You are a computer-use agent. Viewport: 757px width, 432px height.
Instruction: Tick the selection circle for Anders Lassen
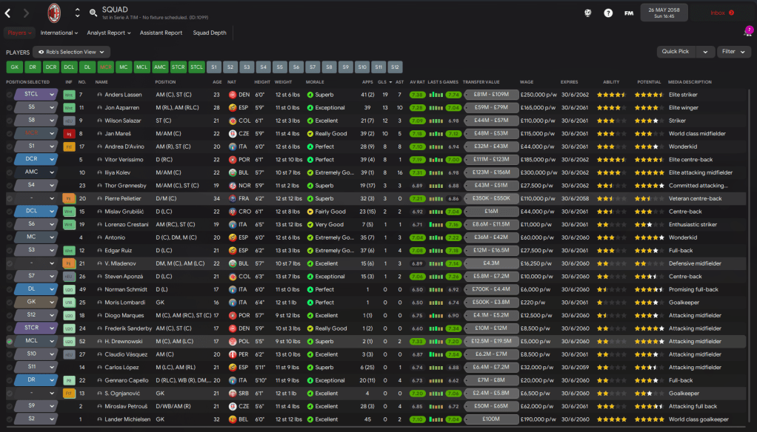[x=10, y=95]
